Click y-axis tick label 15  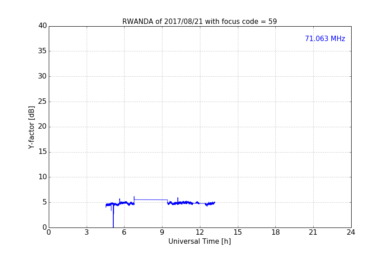pyautogui.click(x=42, y=152)
